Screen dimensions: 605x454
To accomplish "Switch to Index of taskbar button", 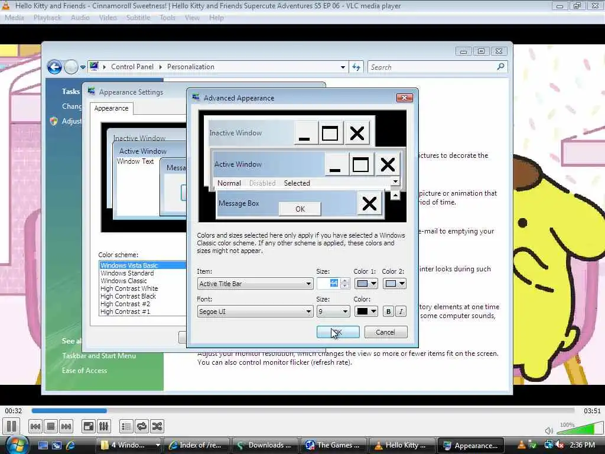I will (197, 445).
